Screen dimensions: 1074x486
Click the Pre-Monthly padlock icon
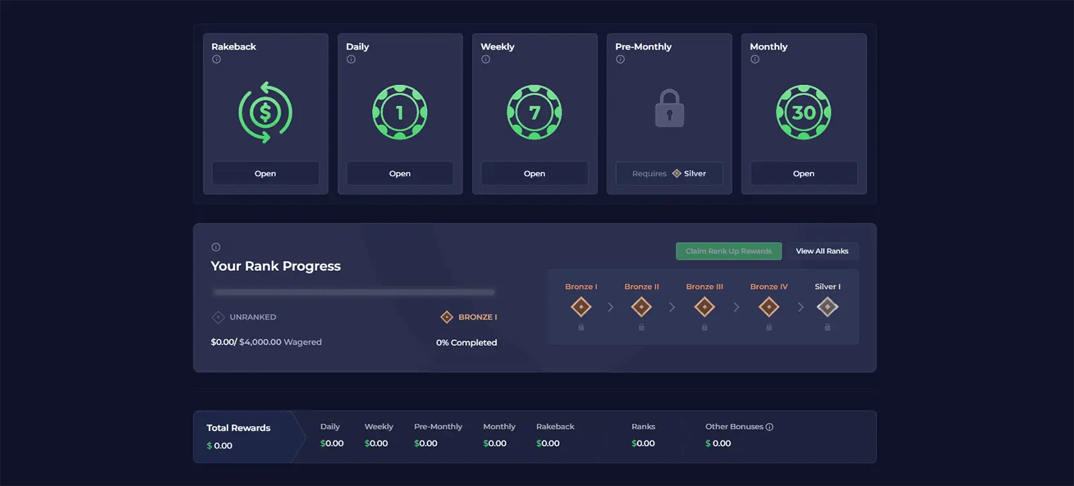[669, 108]
